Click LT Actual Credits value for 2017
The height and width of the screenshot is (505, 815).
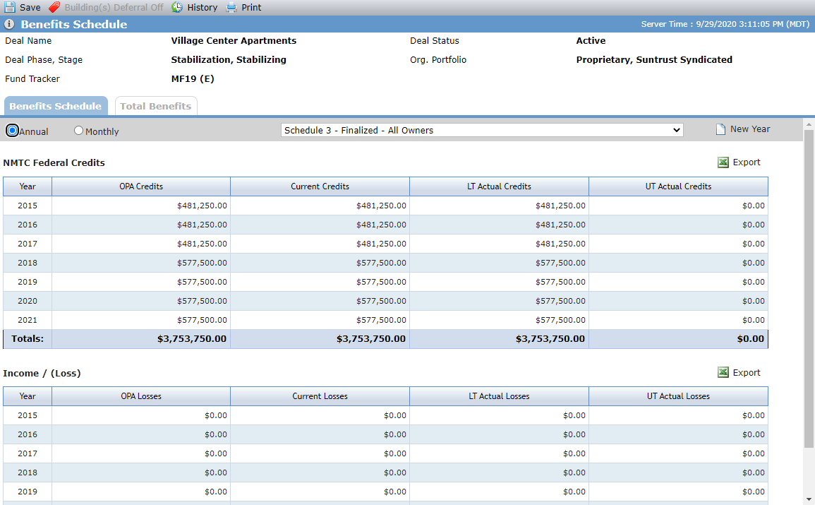(x=560, y=244)
